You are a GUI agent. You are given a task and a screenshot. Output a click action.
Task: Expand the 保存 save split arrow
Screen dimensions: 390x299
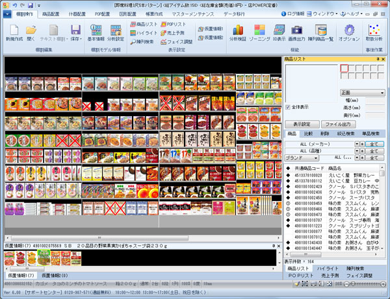click(81, 39)
